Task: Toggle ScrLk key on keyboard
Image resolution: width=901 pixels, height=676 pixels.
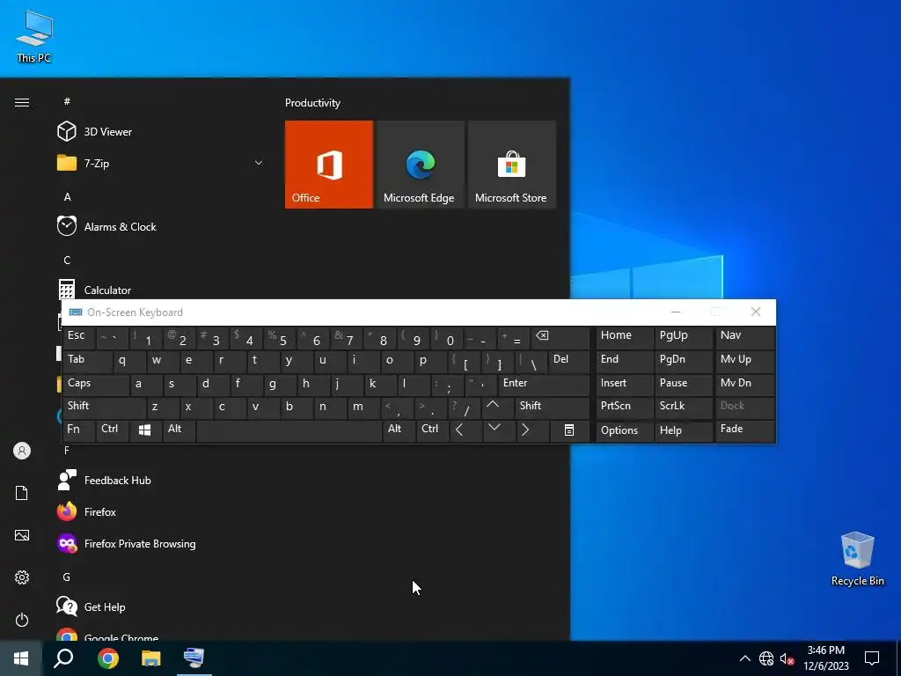Action: (x=683, y=407)
